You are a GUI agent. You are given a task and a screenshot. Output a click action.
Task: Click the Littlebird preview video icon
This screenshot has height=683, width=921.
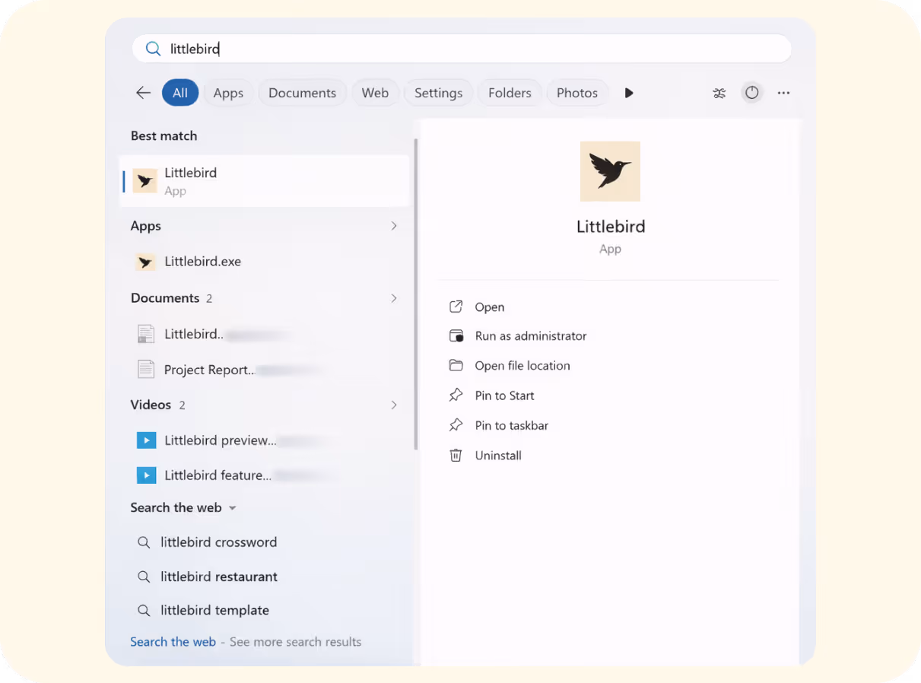(146, 440)
